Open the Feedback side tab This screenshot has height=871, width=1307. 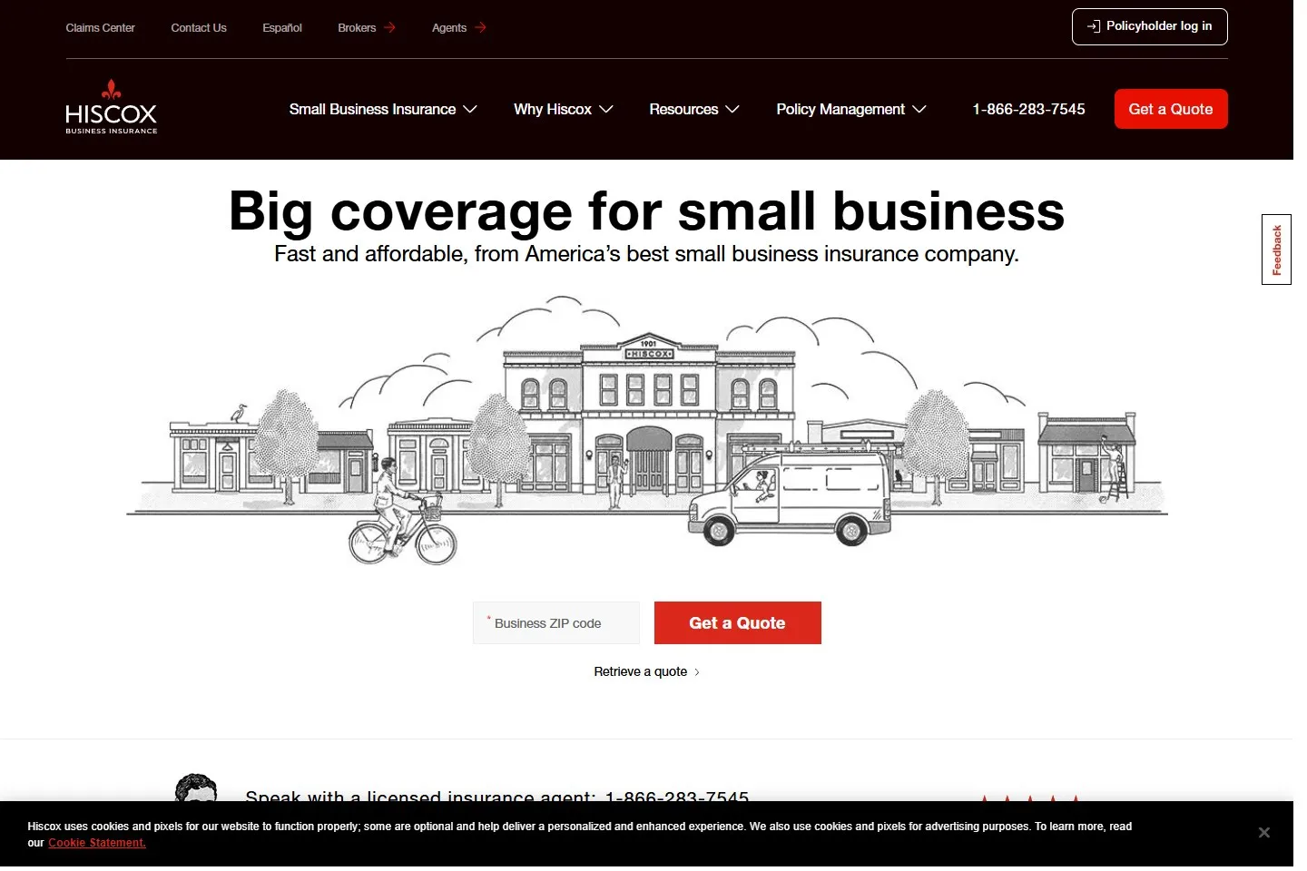(1276, 250)
